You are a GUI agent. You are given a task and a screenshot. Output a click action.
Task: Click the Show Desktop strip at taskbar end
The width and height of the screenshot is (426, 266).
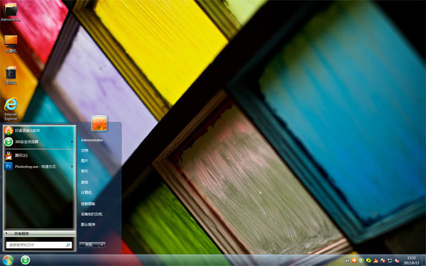point(424,260)
